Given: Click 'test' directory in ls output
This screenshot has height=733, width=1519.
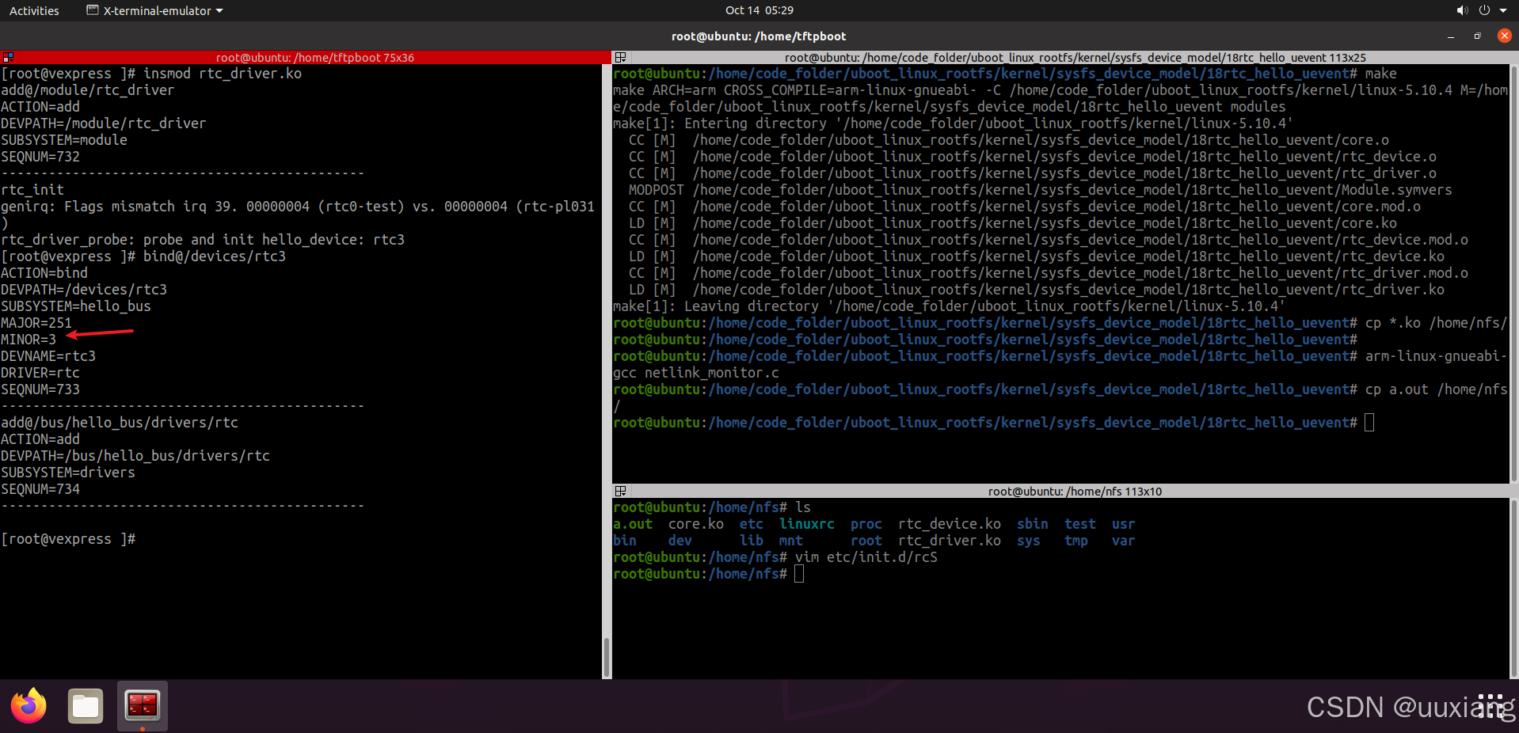Looking at the screenshot, I should [x=1080, y=524].
